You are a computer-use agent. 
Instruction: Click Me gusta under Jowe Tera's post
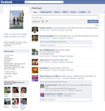pyautogui.click(x=62, y=62)
